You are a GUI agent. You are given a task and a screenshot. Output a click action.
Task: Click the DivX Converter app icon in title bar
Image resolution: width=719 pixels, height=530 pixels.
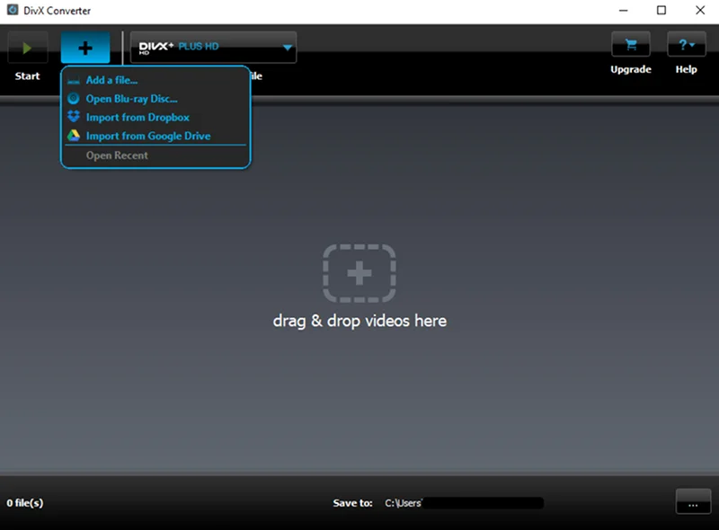pos(13,10)
